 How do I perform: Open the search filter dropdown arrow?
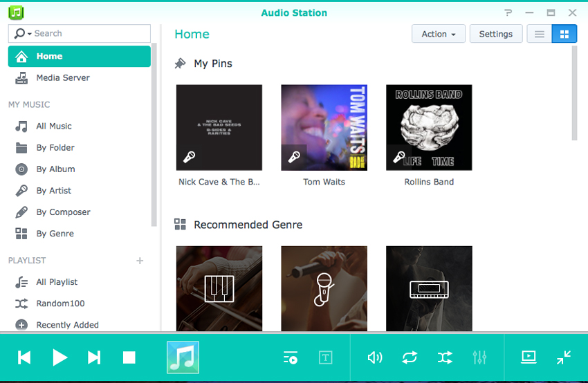coord(30,34)
